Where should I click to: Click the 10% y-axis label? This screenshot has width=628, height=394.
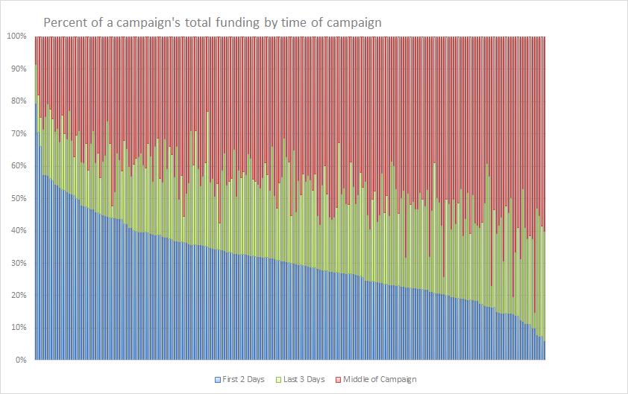click(18, 328)
